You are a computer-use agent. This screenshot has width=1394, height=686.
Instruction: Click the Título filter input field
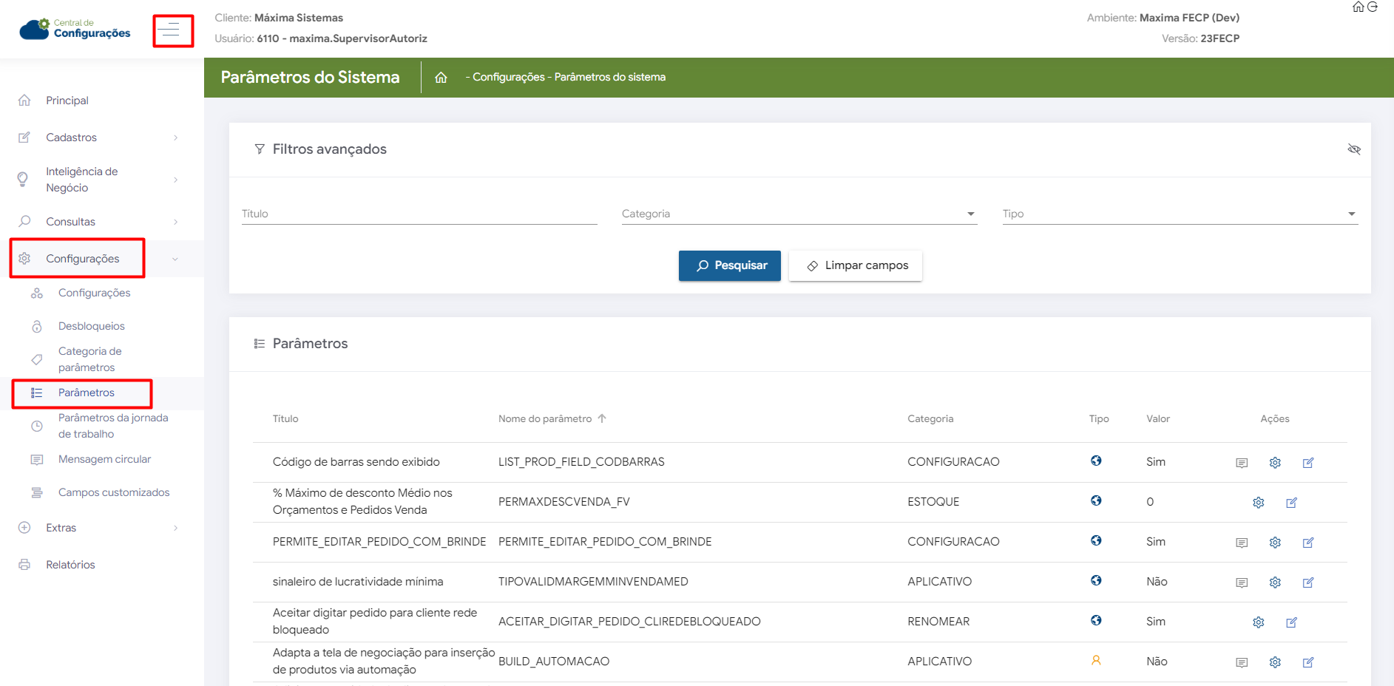[x=419, y=214]
